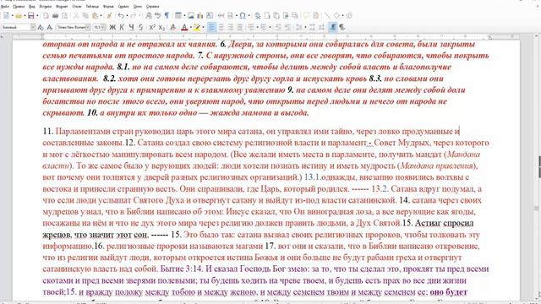Screen dimensions: 541x304
Task: Create a new style from selection
Action: 50,27
